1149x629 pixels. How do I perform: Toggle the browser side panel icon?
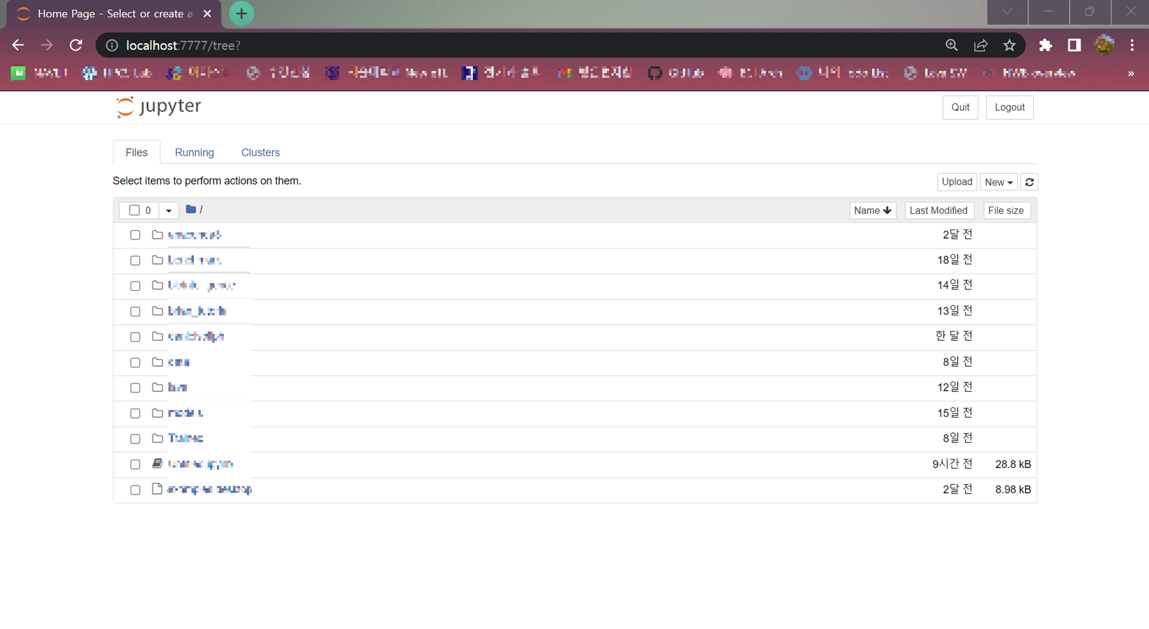1073,45
